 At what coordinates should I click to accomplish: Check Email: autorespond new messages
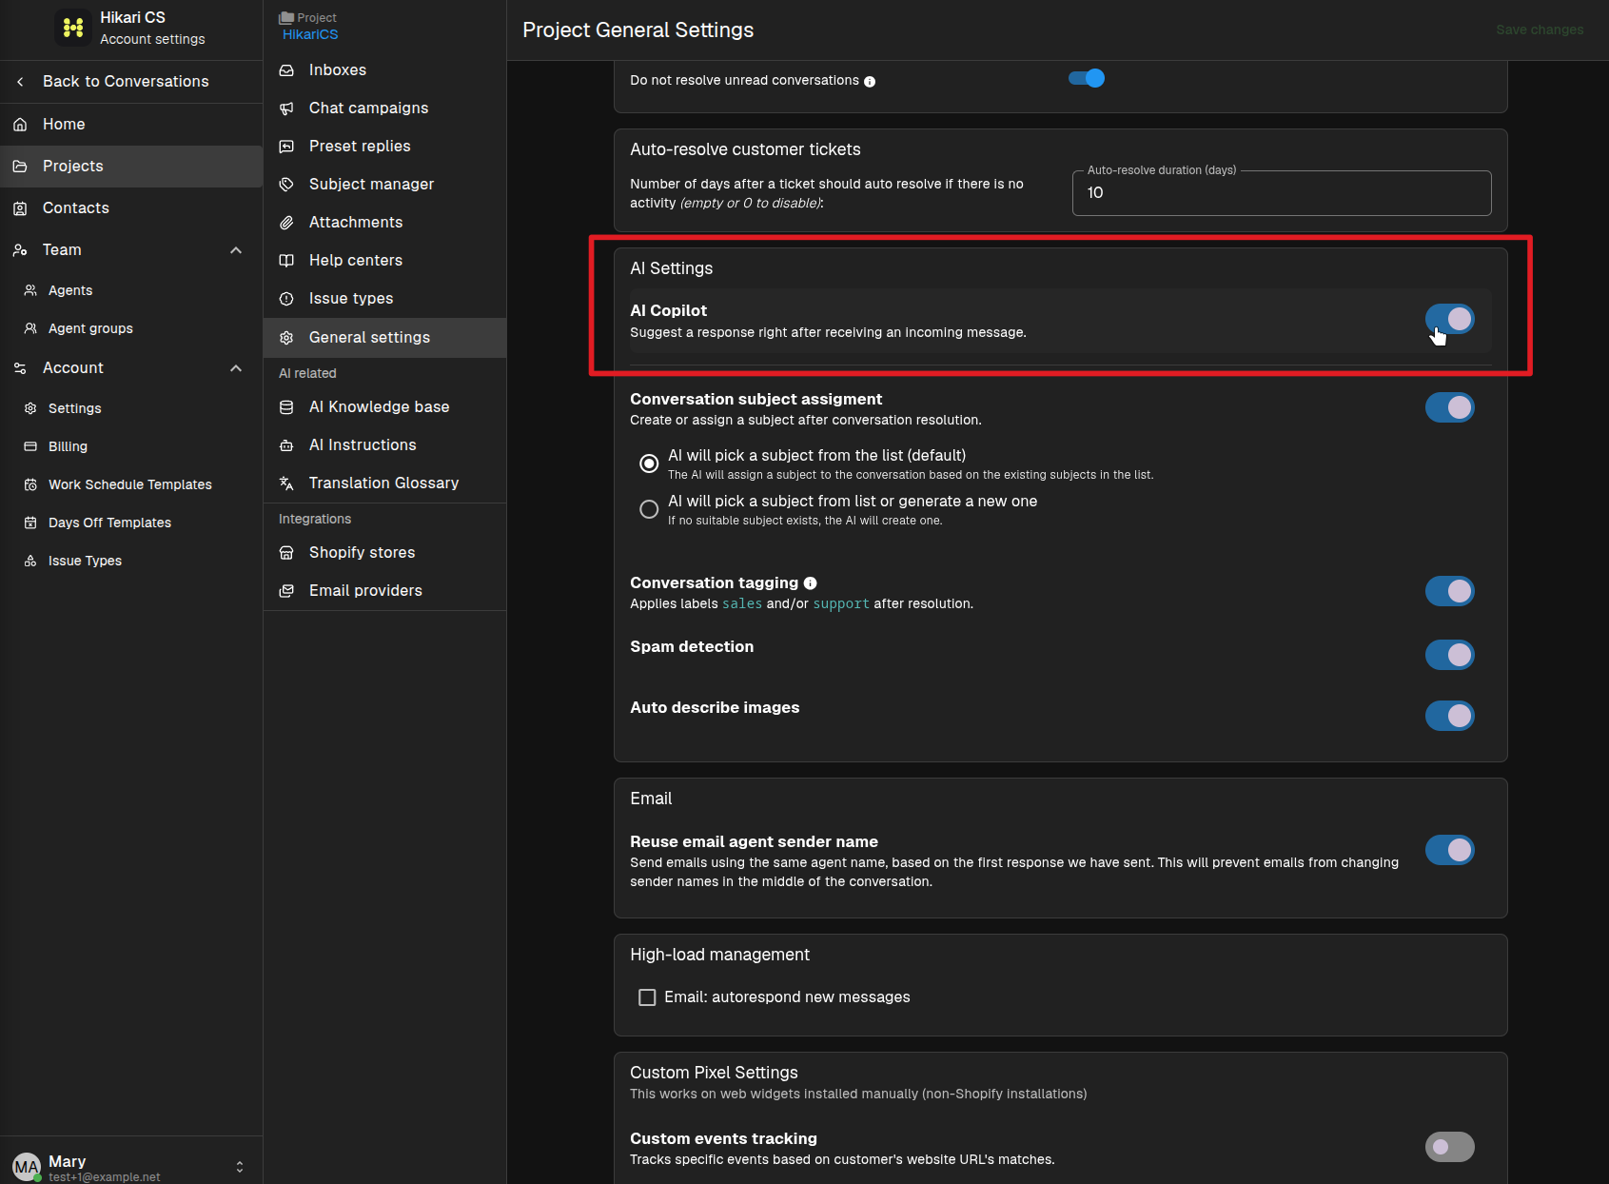coord(647,997)
